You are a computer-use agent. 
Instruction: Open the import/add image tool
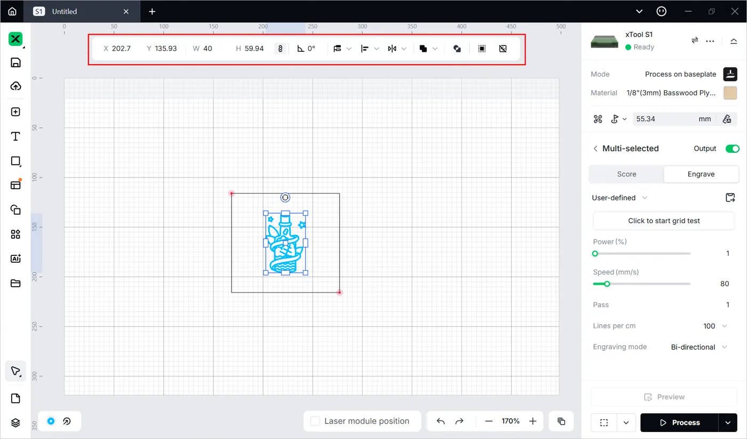pos(15,112)
